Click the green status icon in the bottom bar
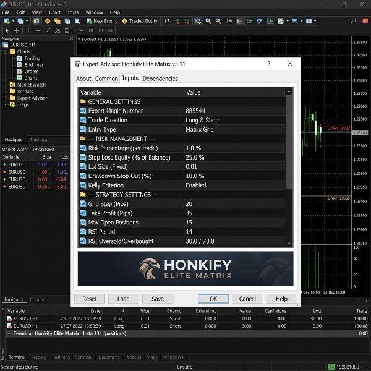The width and height of the screenshot is (371, 371). coord(331,367)
